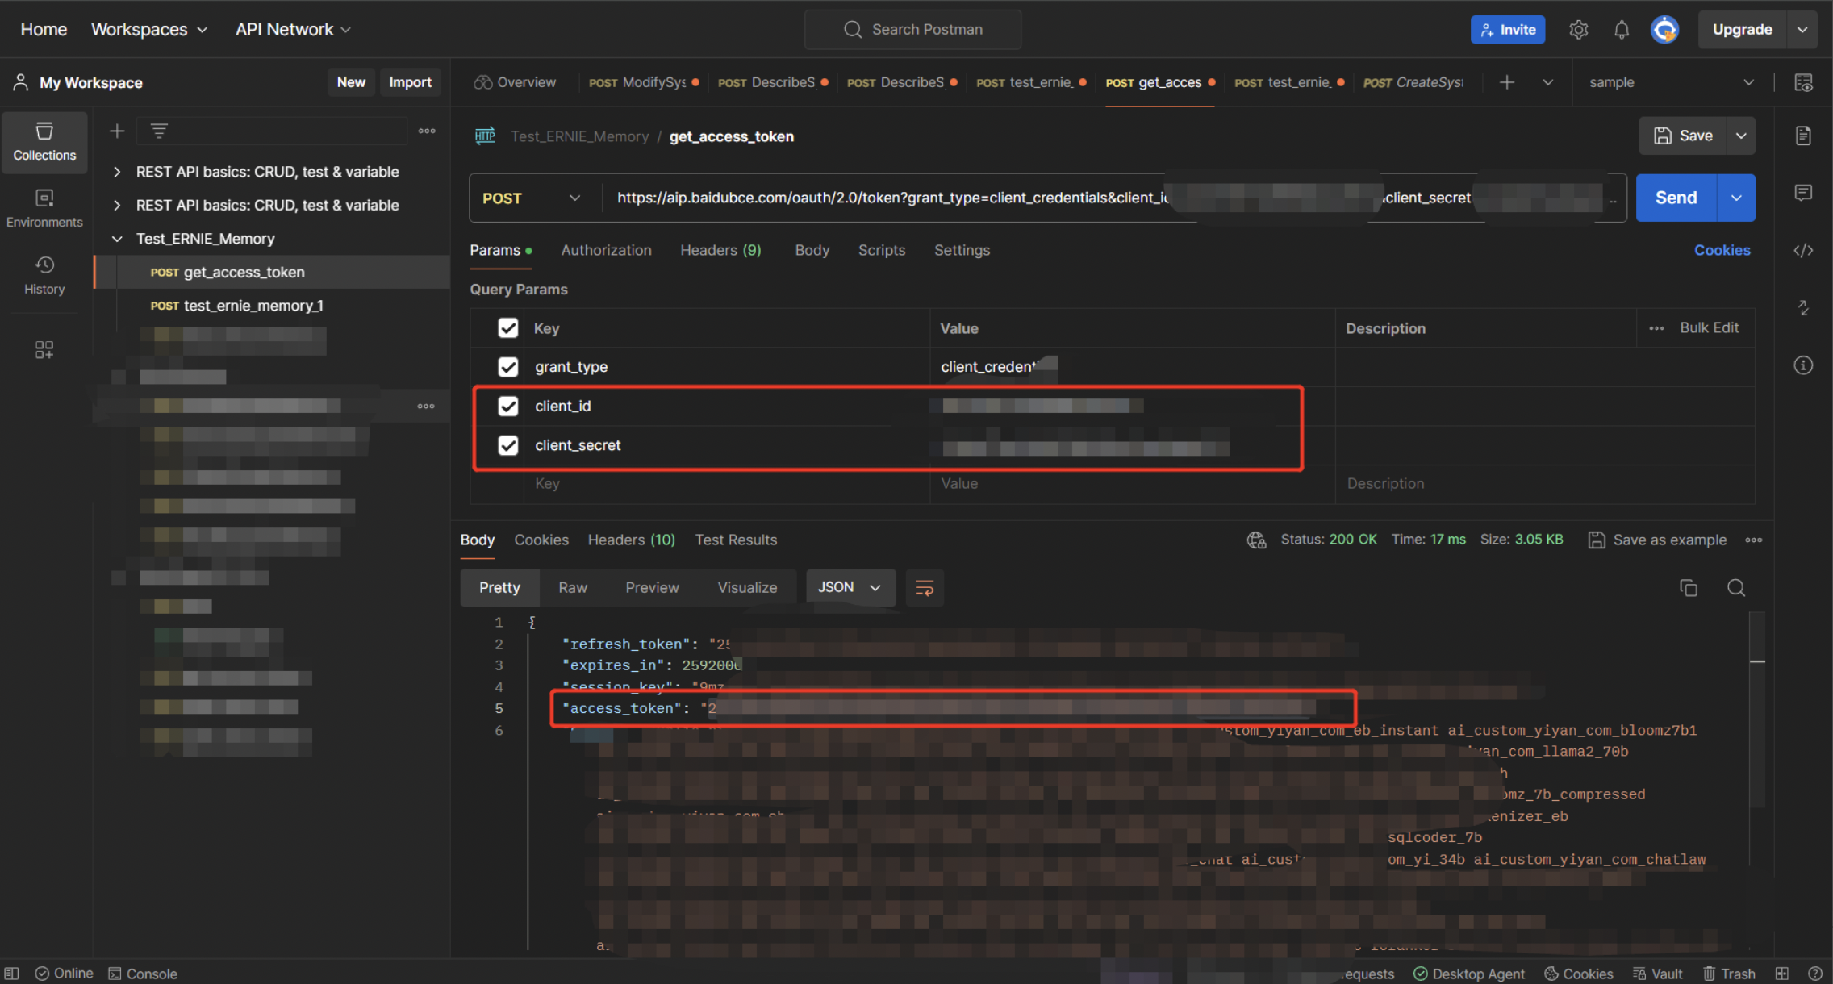Image resolution: width=1833 pixels, height=984 pixels.
Task: Click the Invite button
Action: pyautogui.click(x=1507, y=30)
